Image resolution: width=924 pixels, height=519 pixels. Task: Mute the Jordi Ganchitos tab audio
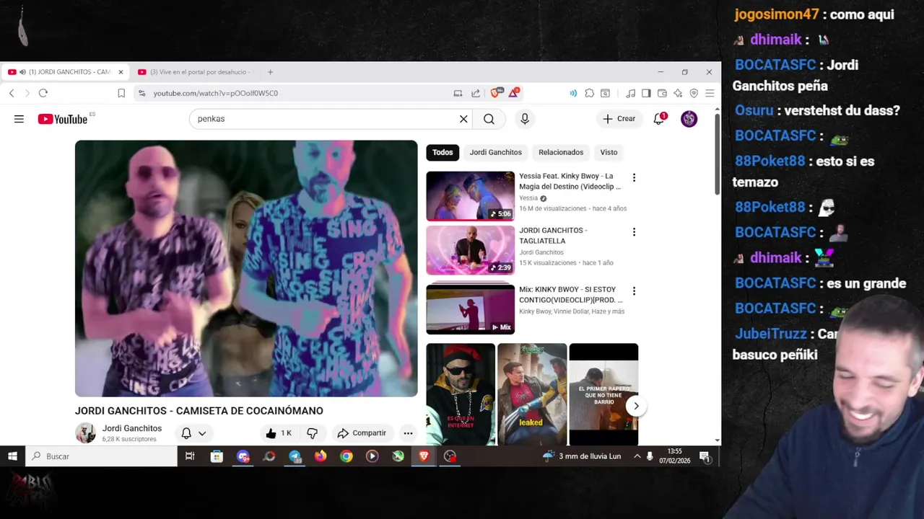pos(23,72)
